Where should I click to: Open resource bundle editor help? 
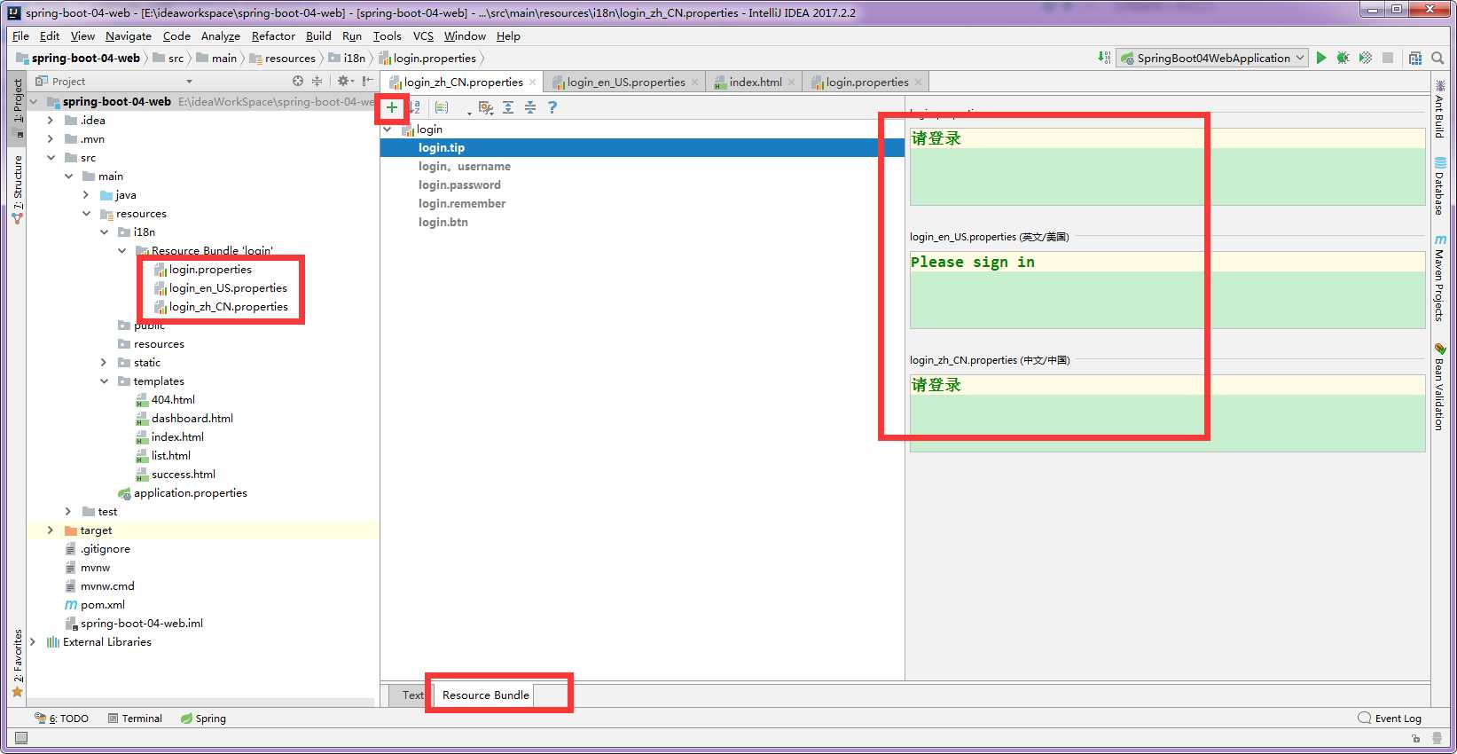(552, 107)
